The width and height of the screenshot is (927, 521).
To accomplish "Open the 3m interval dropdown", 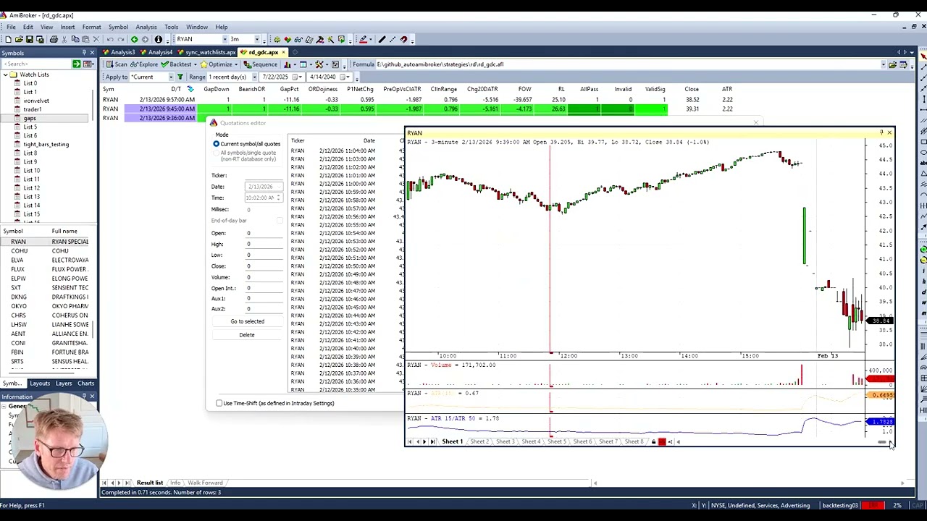I will pyautogui.click(x=256, y=39).
